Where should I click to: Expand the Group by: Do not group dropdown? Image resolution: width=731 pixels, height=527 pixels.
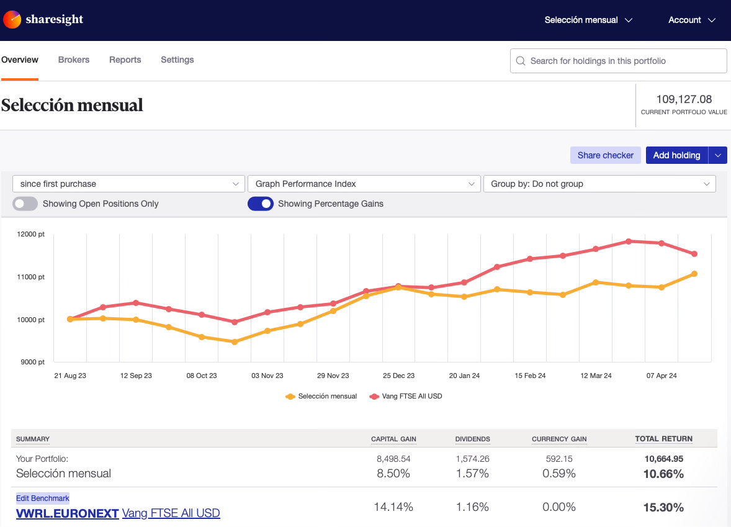point(599,184)
